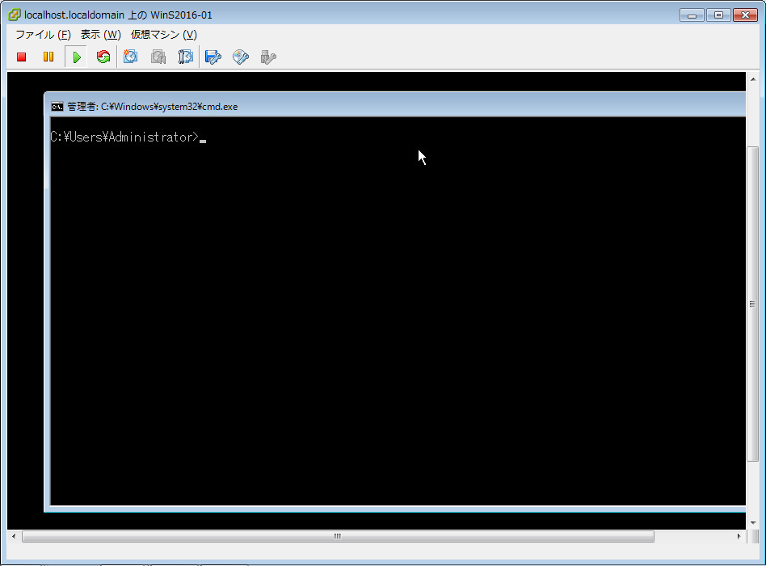The image size is (766, 566).
Task: Click the horizontal scrollbar left arrow
Action: (14, 536)
